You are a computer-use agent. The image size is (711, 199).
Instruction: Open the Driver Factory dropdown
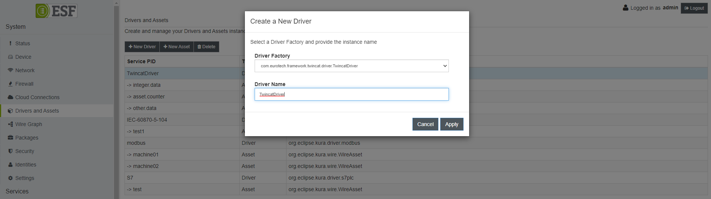click(x=351, y=66)
